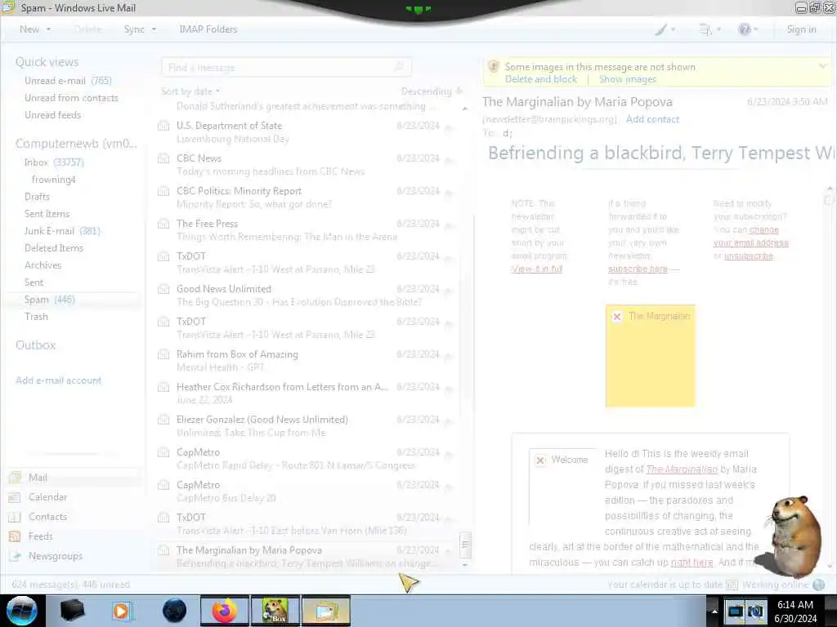Select Rahim from Box of Amazing message
This screenshot has width=837, height=627.
(304, 360)
